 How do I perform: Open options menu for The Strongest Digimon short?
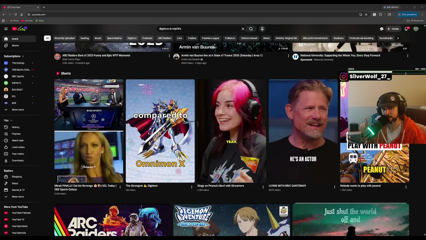coord(191,187)
